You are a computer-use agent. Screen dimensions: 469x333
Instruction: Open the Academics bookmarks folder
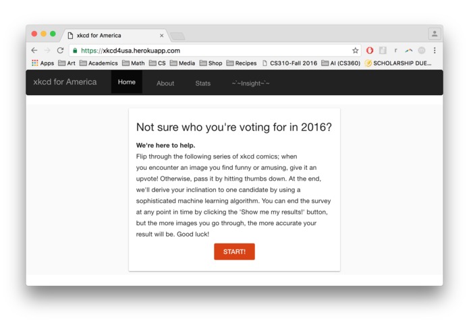(99, 63)
